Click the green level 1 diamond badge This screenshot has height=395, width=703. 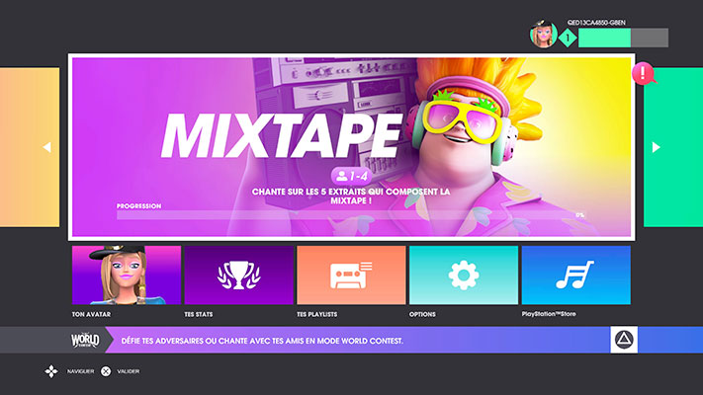pos(568,38)
